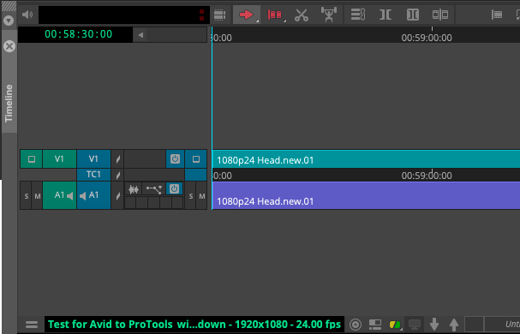Click the 00:59:00:00 mark on the TC1 track
This screenshot has height=334, width=520.
click(427, 176)
